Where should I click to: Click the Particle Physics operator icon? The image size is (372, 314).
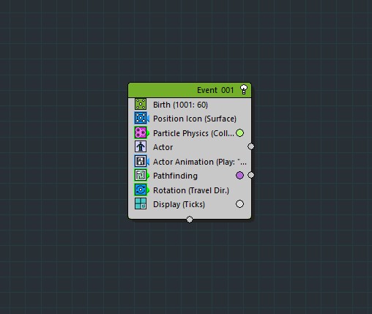141,132
